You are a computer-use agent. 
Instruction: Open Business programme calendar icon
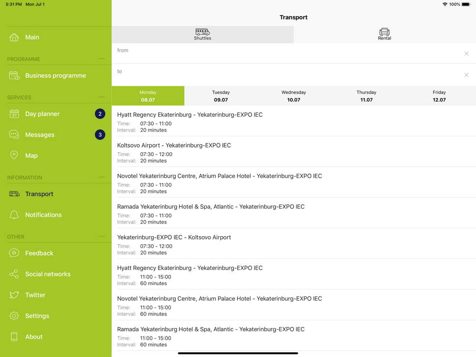pos(14,76)
